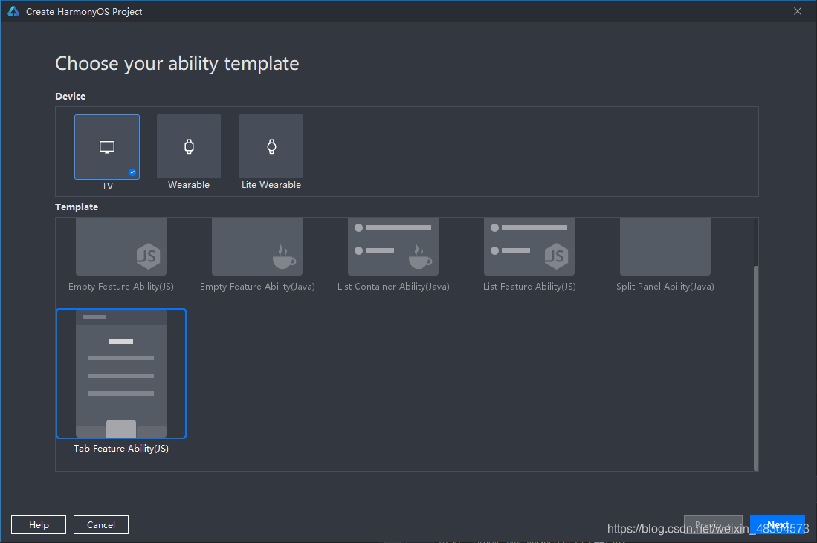The width and height of the screenshot is (817, 543).
Task: Click the 'Split Panel Ability(Java)' label
Action: (x=665, y=287)
